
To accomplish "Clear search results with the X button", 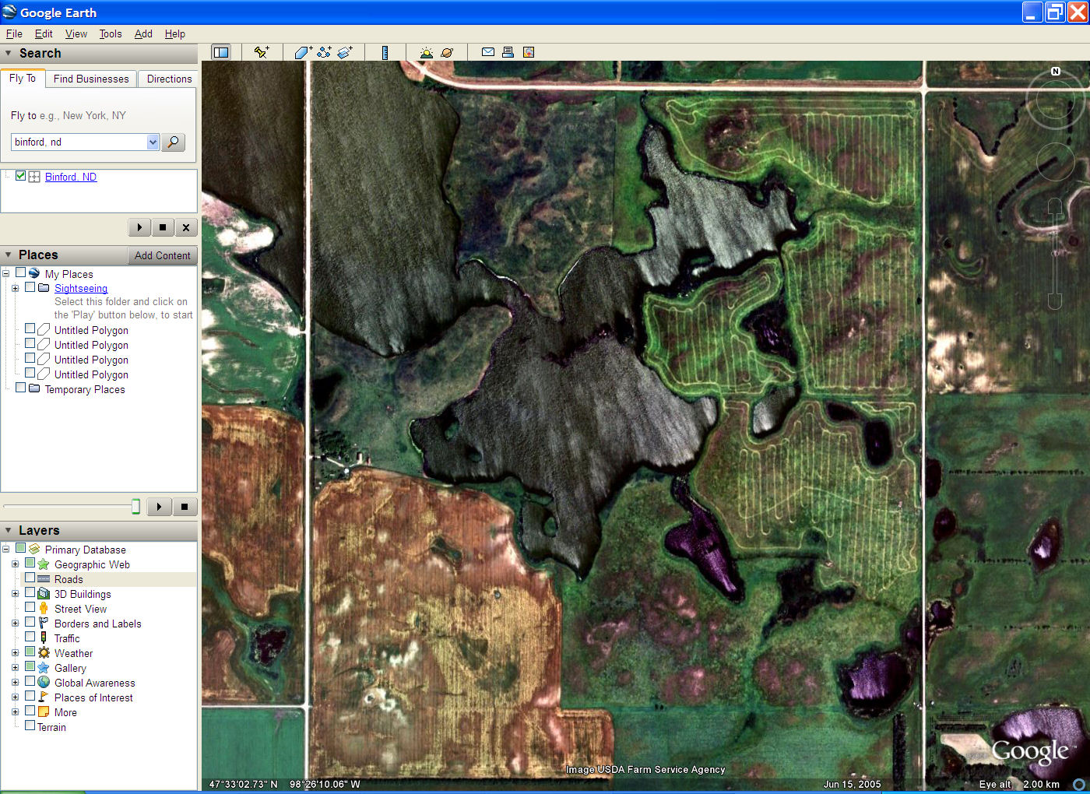I will 186,227.
